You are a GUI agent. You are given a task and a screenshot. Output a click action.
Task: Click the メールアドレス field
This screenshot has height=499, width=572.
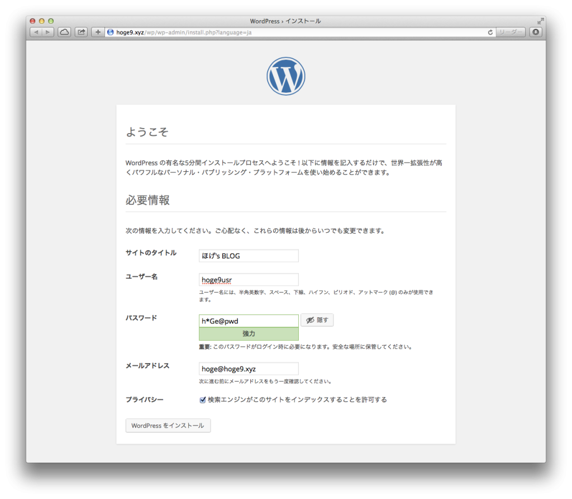(249, 369)
